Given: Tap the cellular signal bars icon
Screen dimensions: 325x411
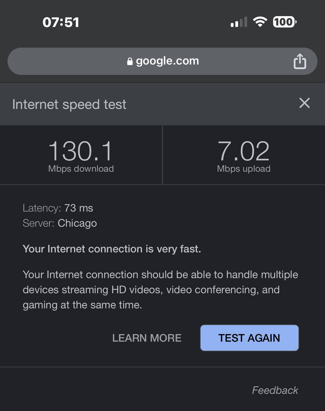Looking at the screenshot, I should click(x=239, y=22).
